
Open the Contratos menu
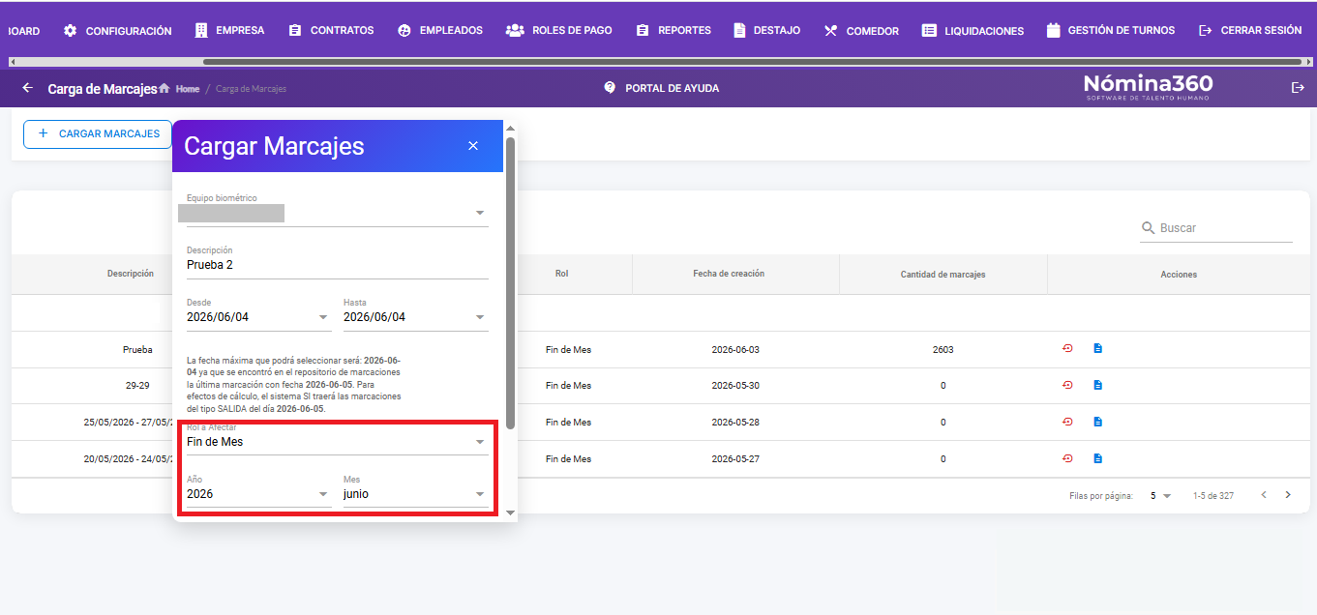[x=331, y=30]
